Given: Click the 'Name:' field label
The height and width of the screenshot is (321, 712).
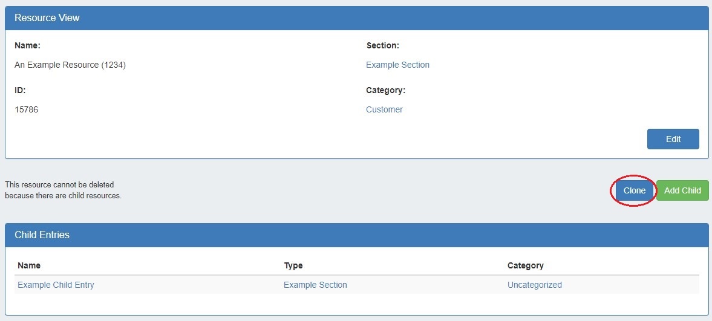Looking at the screenshot, I should click(27, 45).
